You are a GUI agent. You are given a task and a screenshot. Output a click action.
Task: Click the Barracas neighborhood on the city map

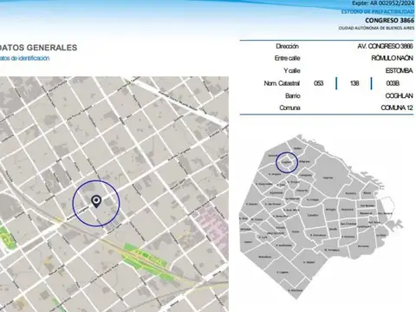point(363,246)
